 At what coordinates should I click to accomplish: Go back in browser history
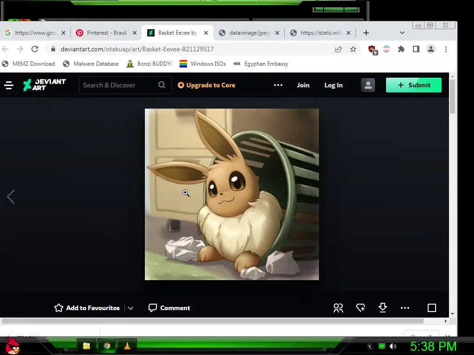6,49
